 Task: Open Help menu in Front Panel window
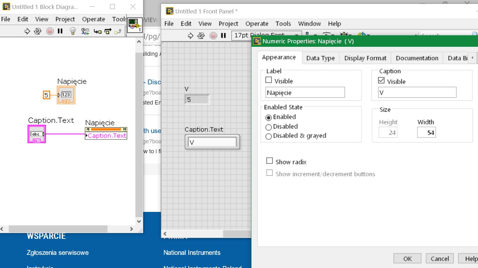[334, 24]
